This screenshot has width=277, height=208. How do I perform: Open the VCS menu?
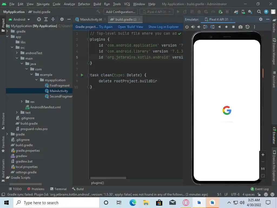pos(127,4)
